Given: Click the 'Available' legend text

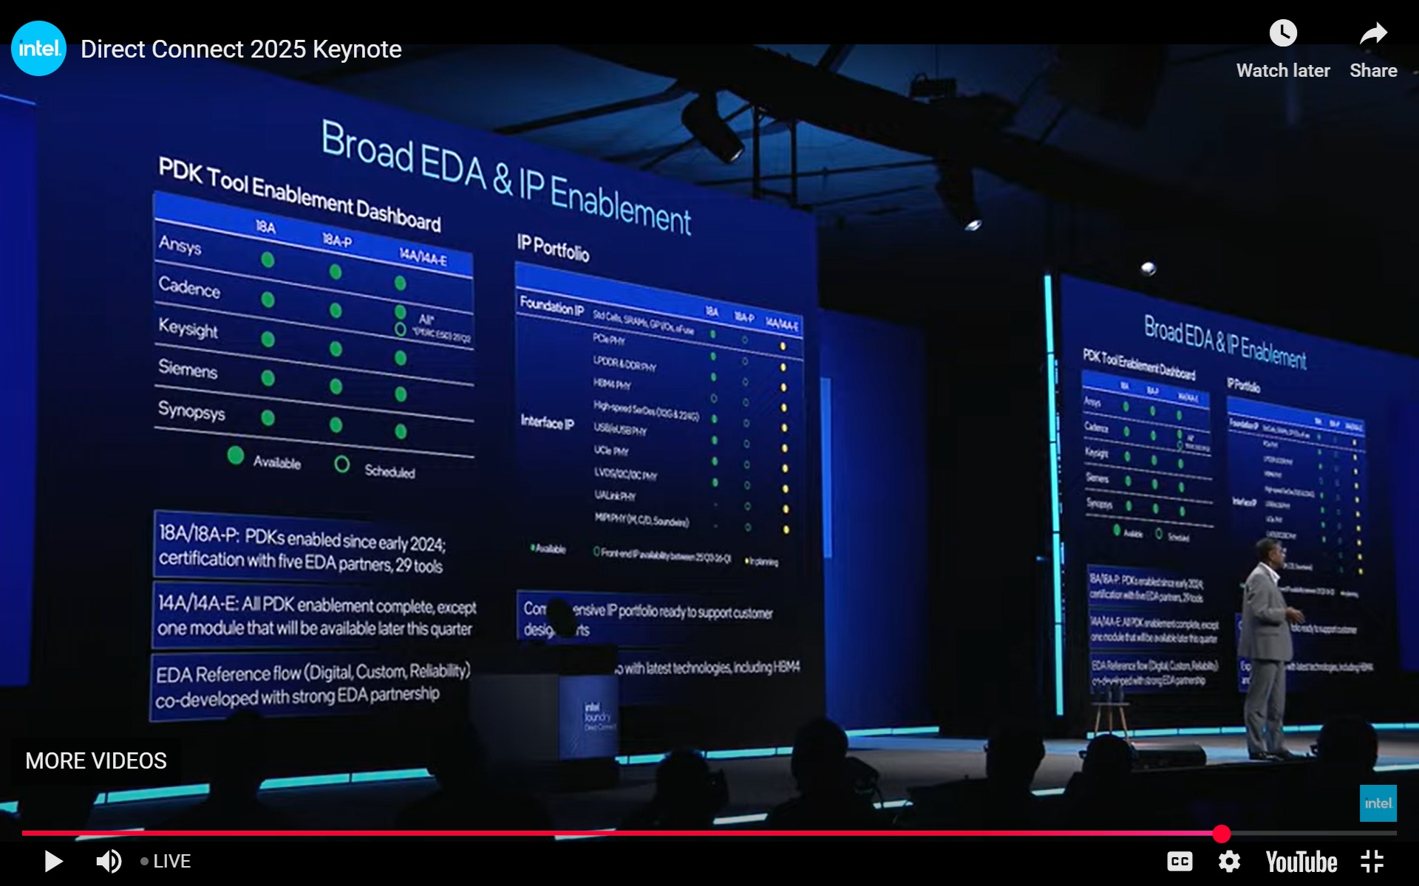Looking at the screenshot, I should point(276,462).
